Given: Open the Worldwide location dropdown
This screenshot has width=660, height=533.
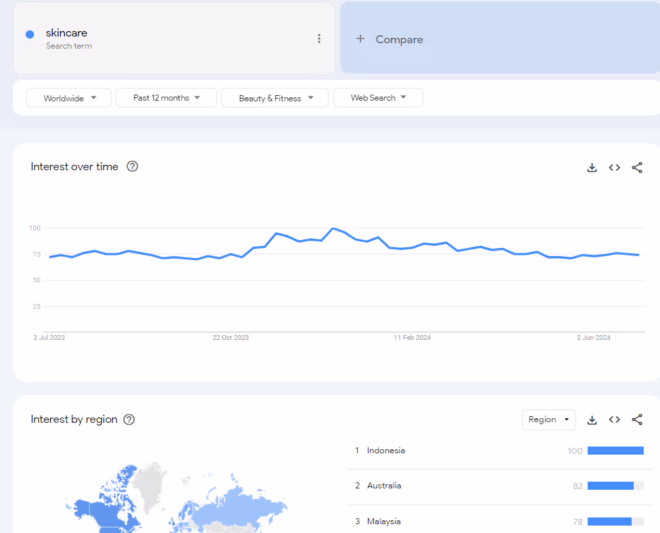Looking at the screenshot, I should (68, 97).
